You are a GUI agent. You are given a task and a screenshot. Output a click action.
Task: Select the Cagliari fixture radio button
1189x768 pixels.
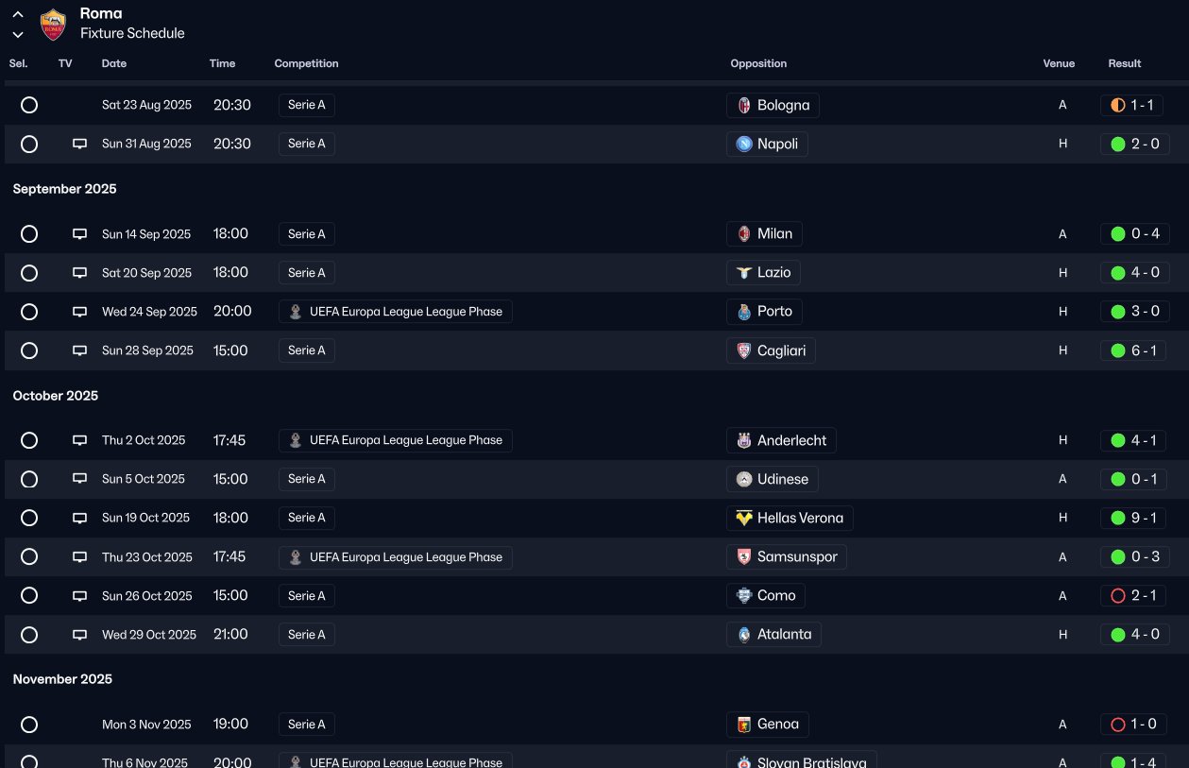coord(29,350)
